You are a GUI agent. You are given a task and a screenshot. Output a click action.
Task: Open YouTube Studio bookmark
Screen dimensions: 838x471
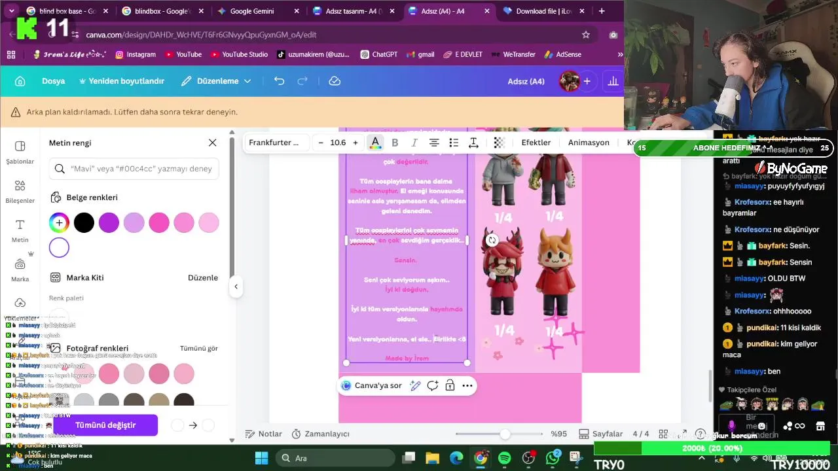(x=239, y=54)
